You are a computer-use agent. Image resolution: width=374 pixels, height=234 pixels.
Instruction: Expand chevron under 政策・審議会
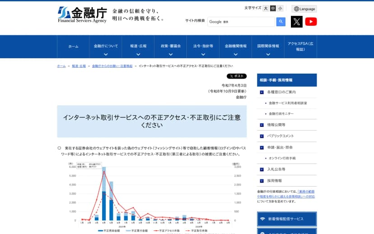click(x=171, y=54)
